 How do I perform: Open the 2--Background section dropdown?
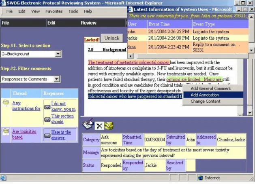click(58, 54)
